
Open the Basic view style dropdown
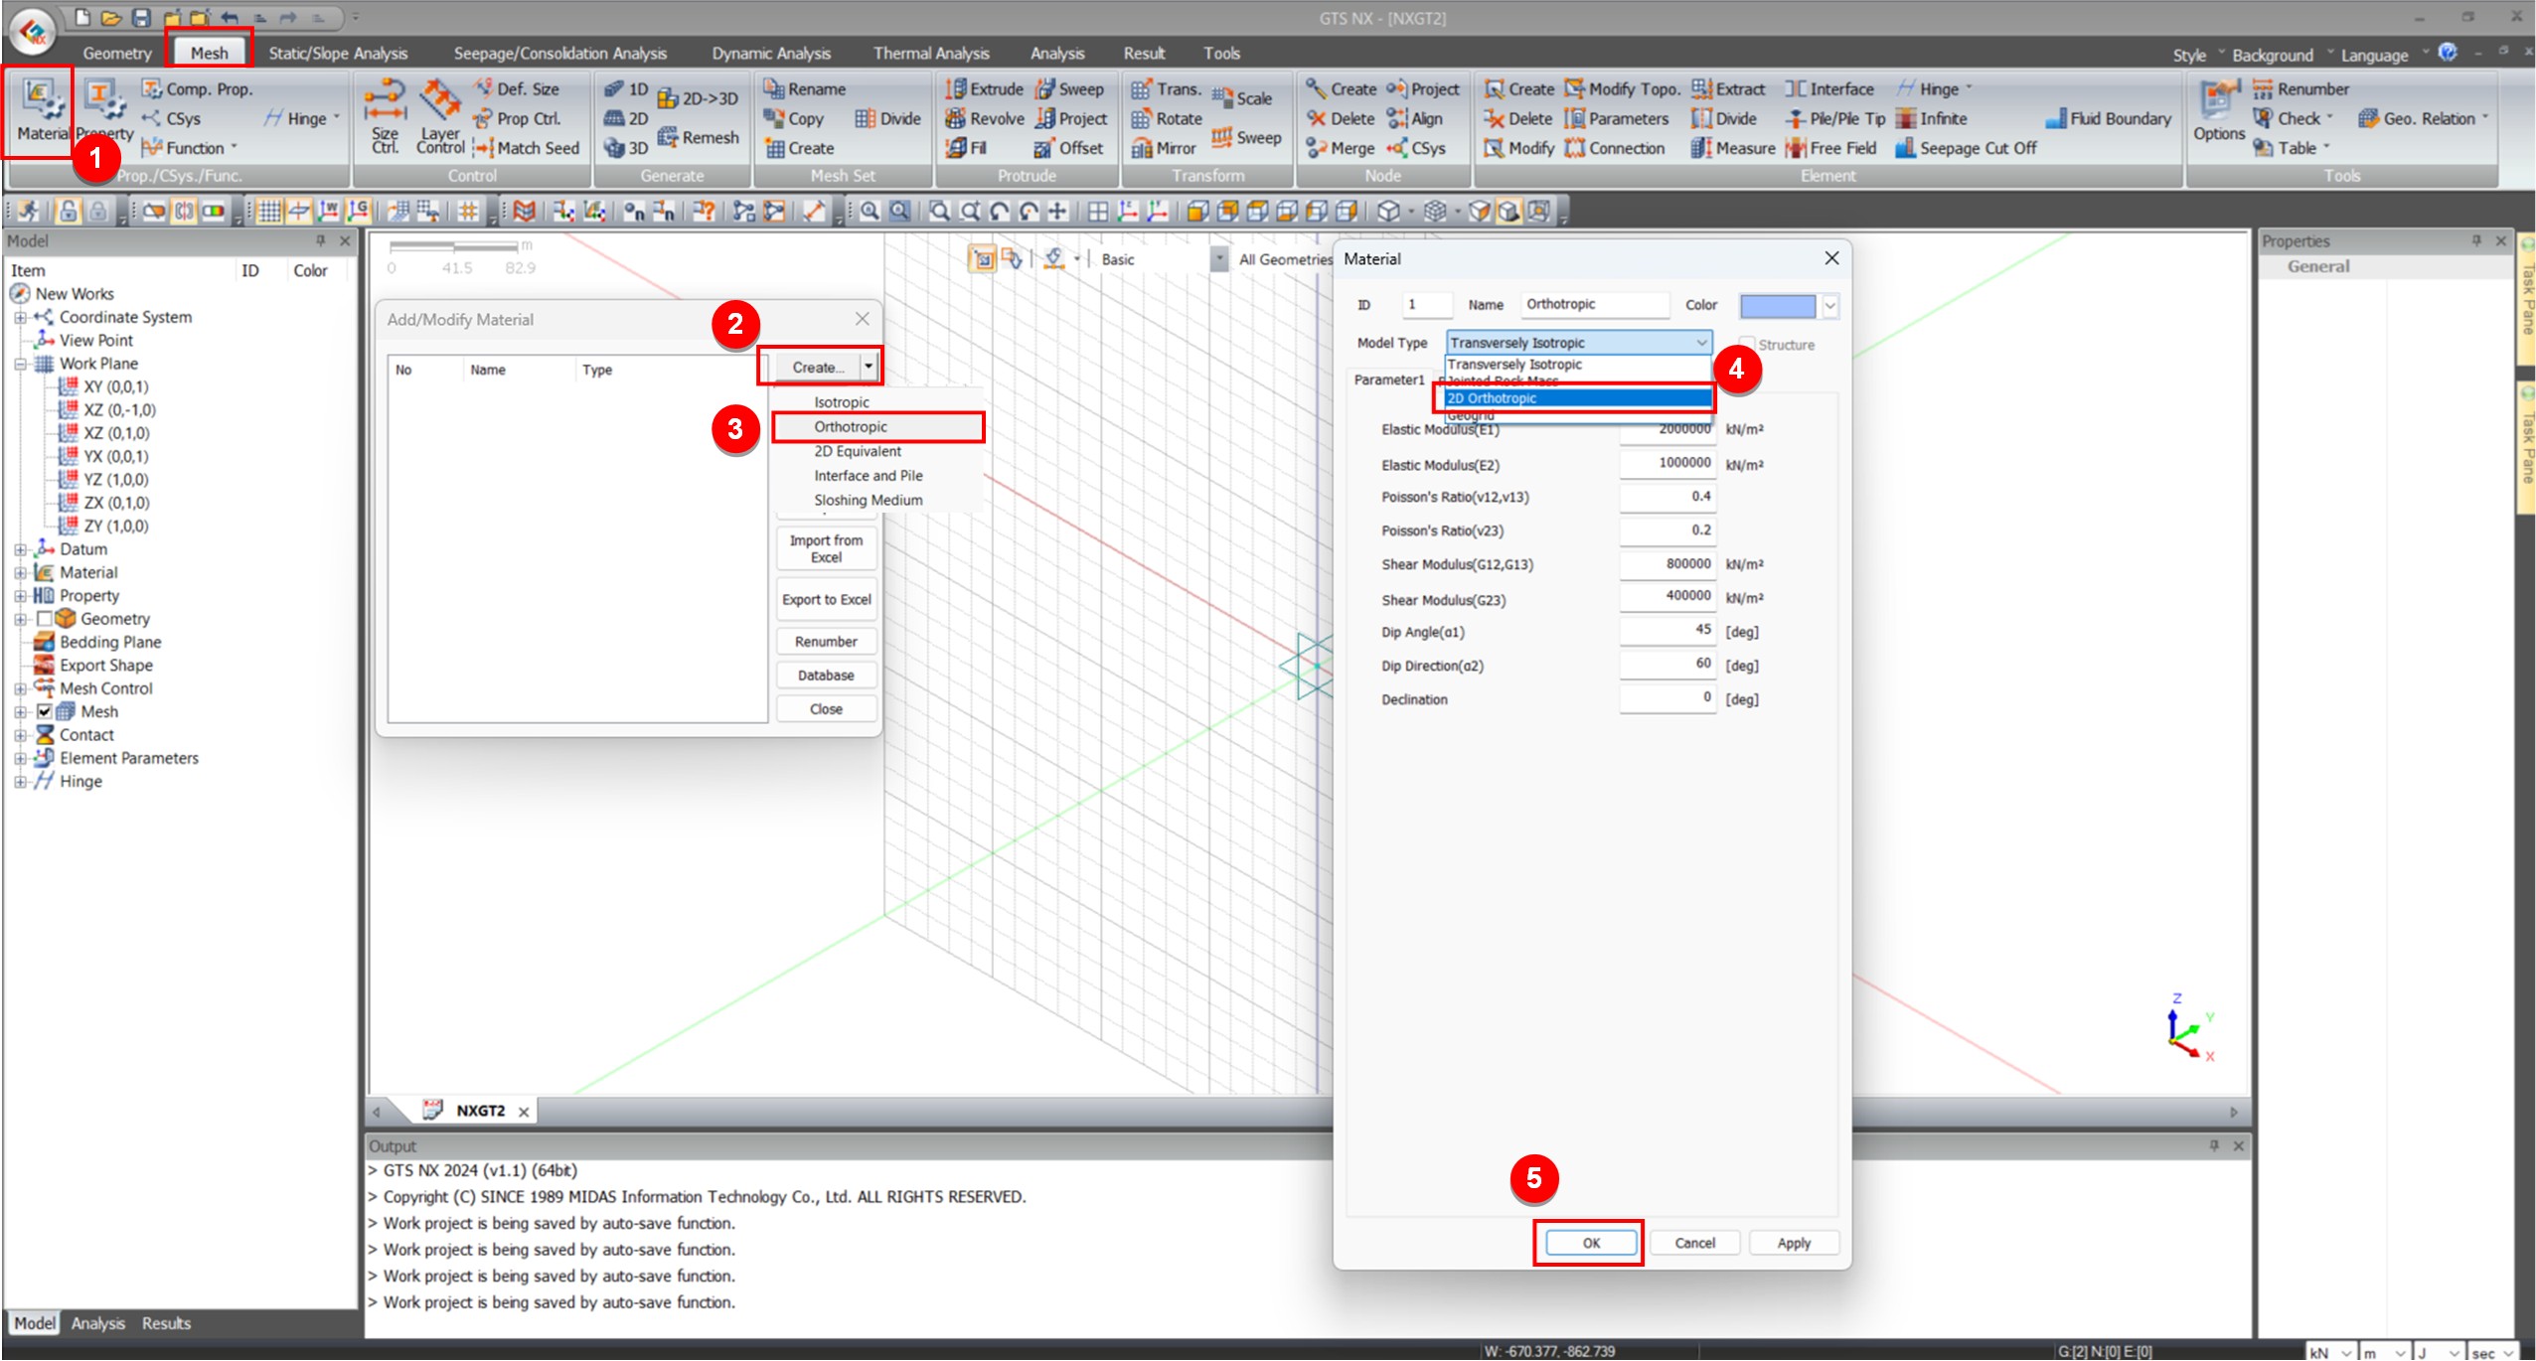pos(1218,259)
